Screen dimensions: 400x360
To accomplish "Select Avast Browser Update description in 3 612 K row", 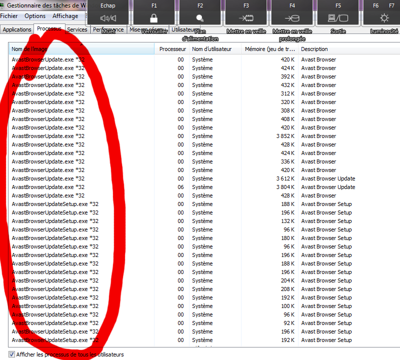I will coord(328,178).
